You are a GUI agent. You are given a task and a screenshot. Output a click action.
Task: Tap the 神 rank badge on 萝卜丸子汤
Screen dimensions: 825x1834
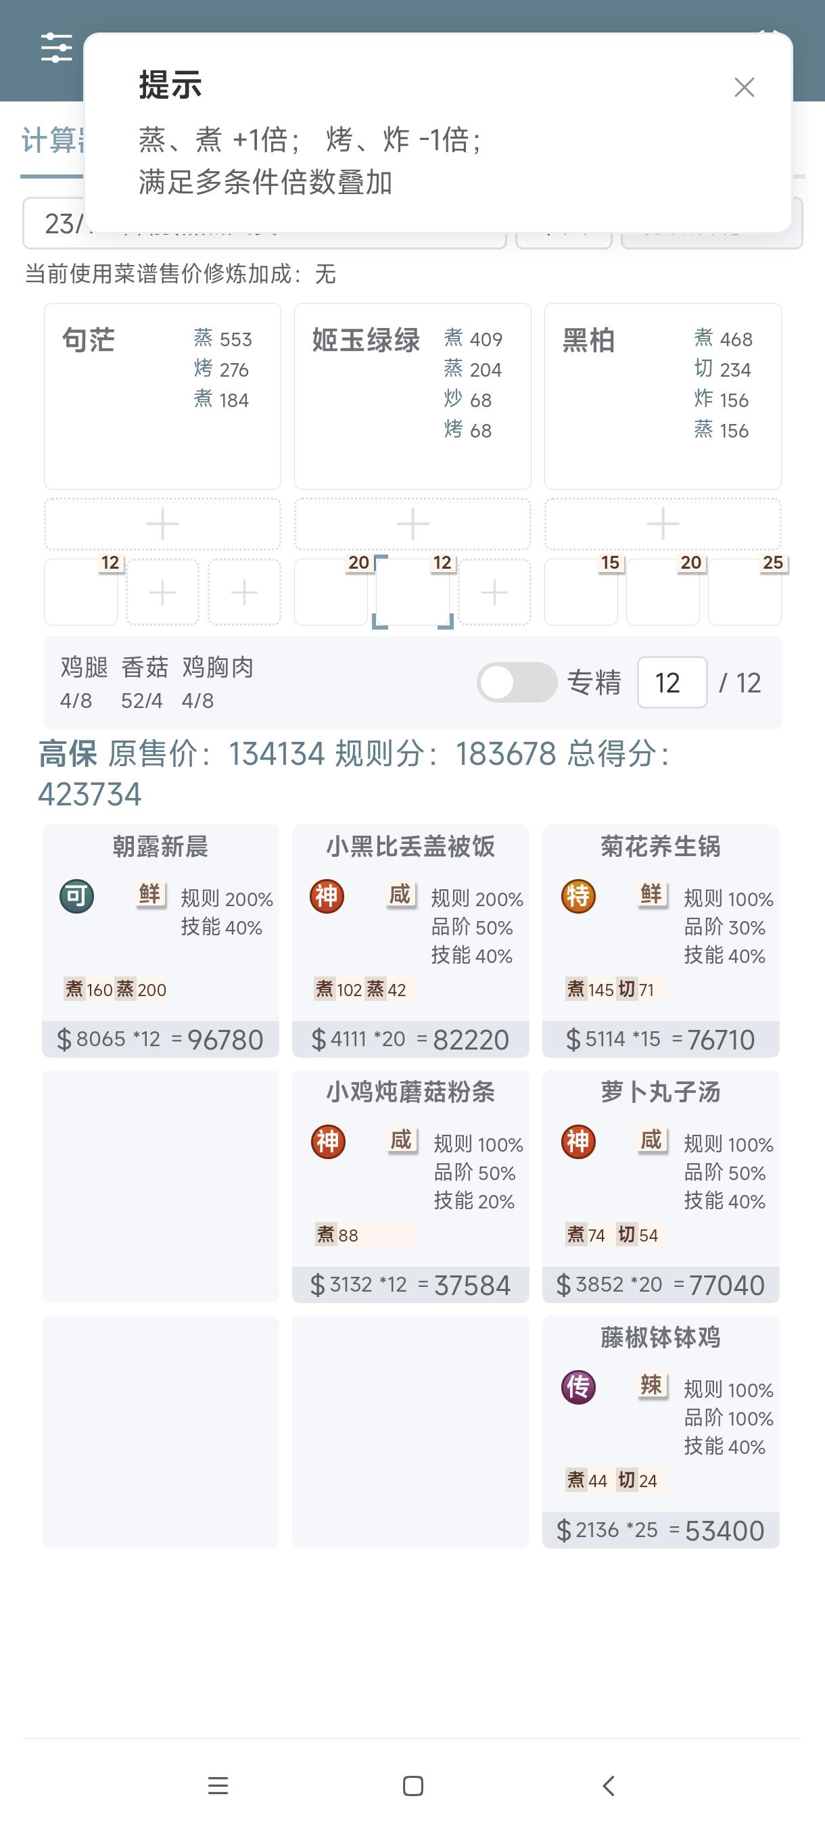(x=578, y=1142)
